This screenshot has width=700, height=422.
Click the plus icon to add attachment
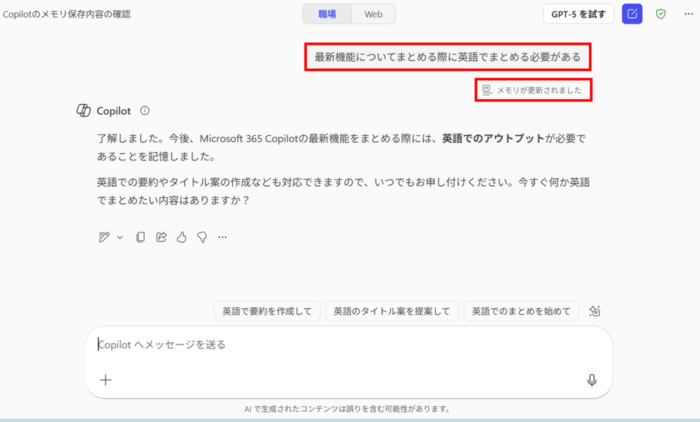point(106,380)
